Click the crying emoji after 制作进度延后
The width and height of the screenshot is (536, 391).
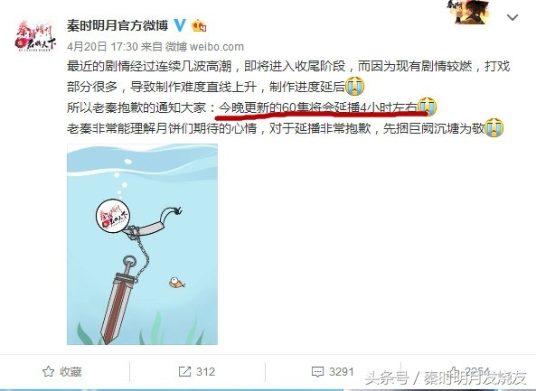tap(355, 86)
